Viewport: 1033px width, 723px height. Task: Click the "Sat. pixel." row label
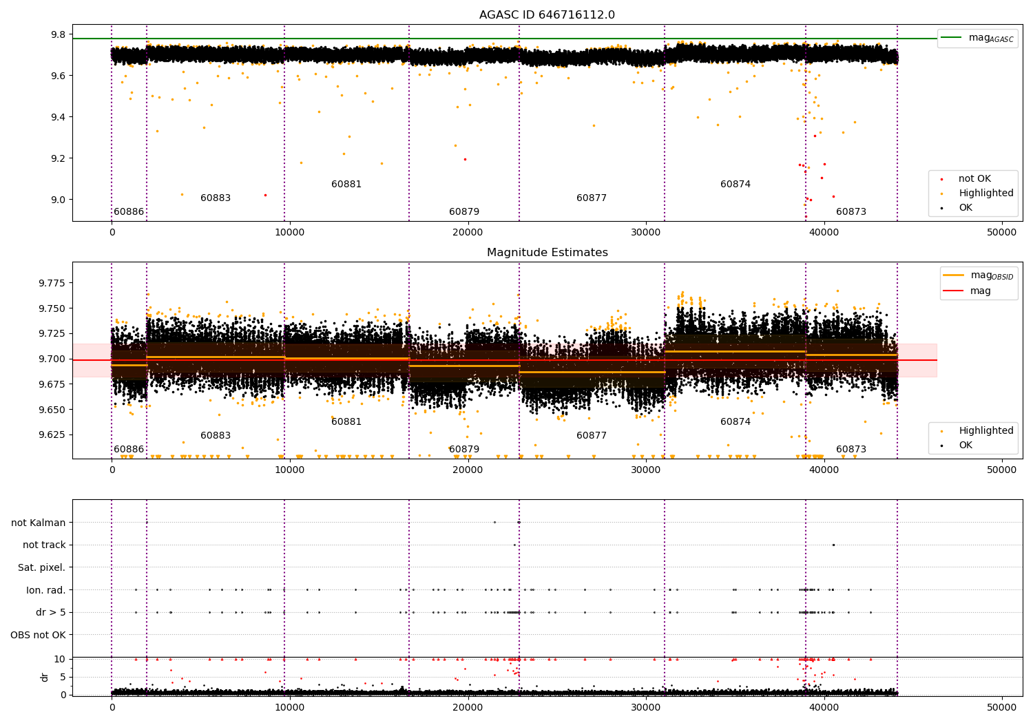click(42, 568)
